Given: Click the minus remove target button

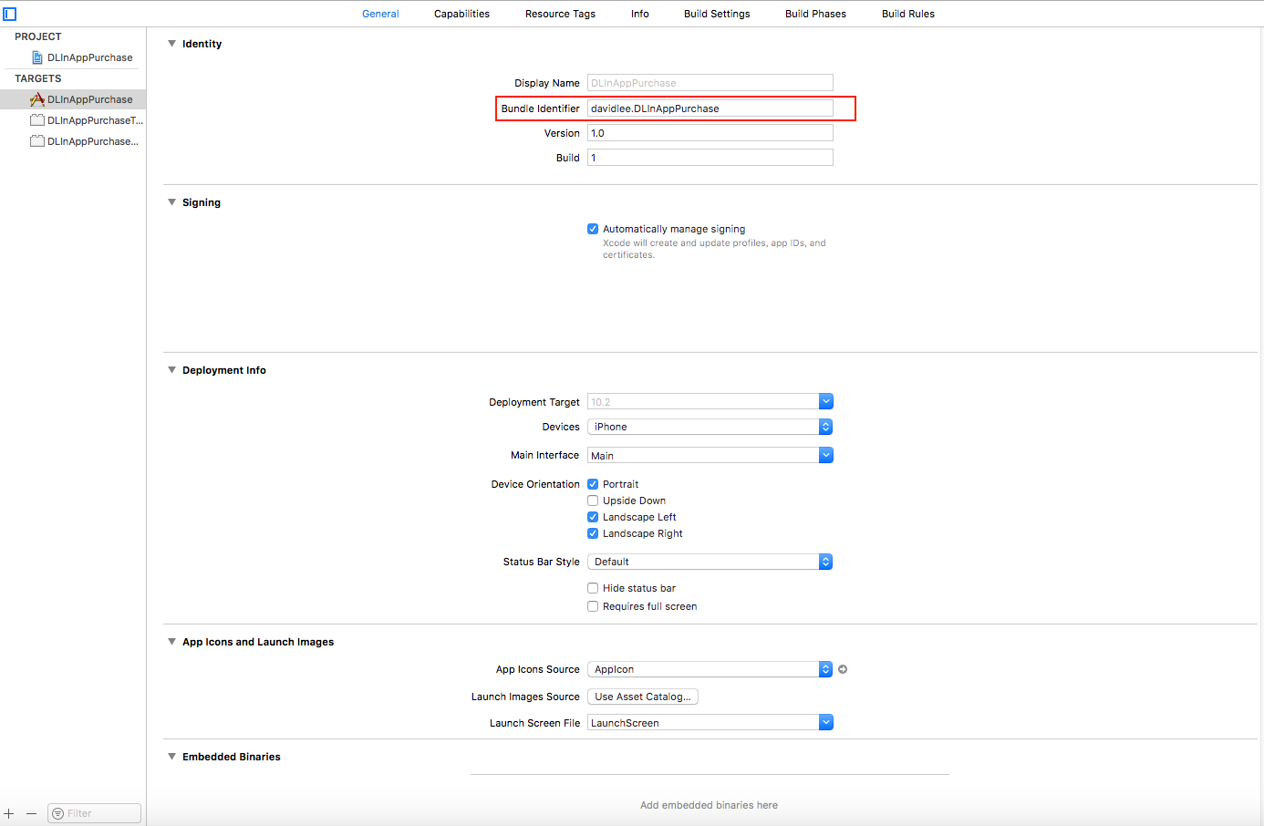Looking at the screenshot, I should pos(31,813).
